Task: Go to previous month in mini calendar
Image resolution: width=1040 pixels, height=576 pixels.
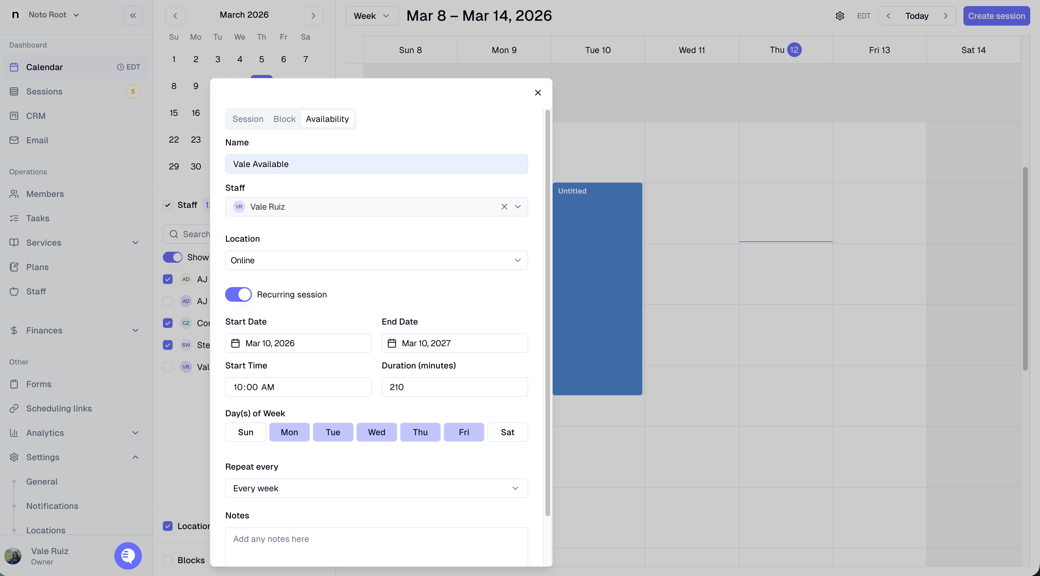Action: click(175, 16)
